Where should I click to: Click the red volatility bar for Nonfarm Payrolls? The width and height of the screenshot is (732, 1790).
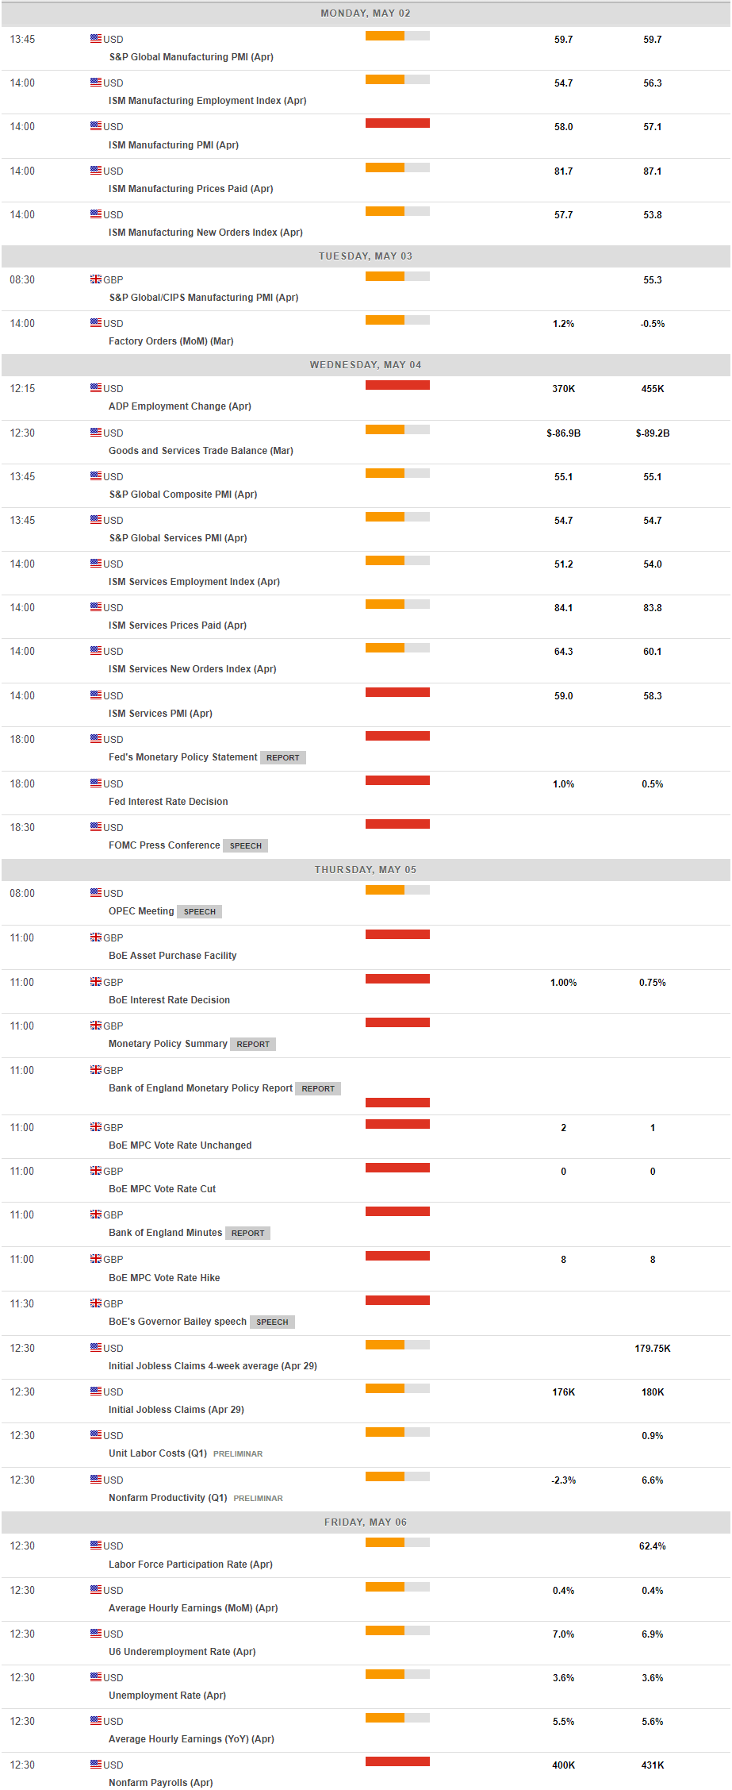[x=397, y=1761]
